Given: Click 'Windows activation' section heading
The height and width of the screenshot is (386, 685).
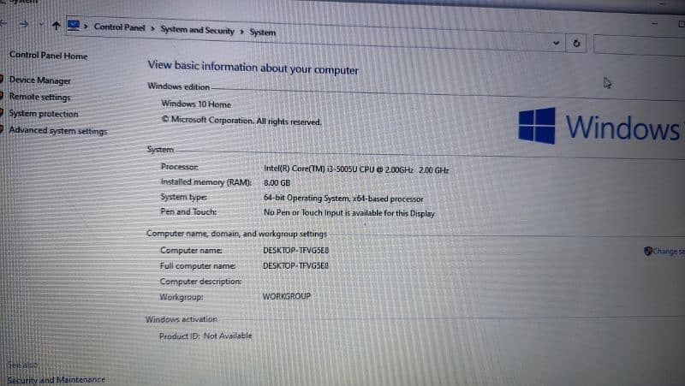Looking at the screenshot, I should (x=182, y=318).
